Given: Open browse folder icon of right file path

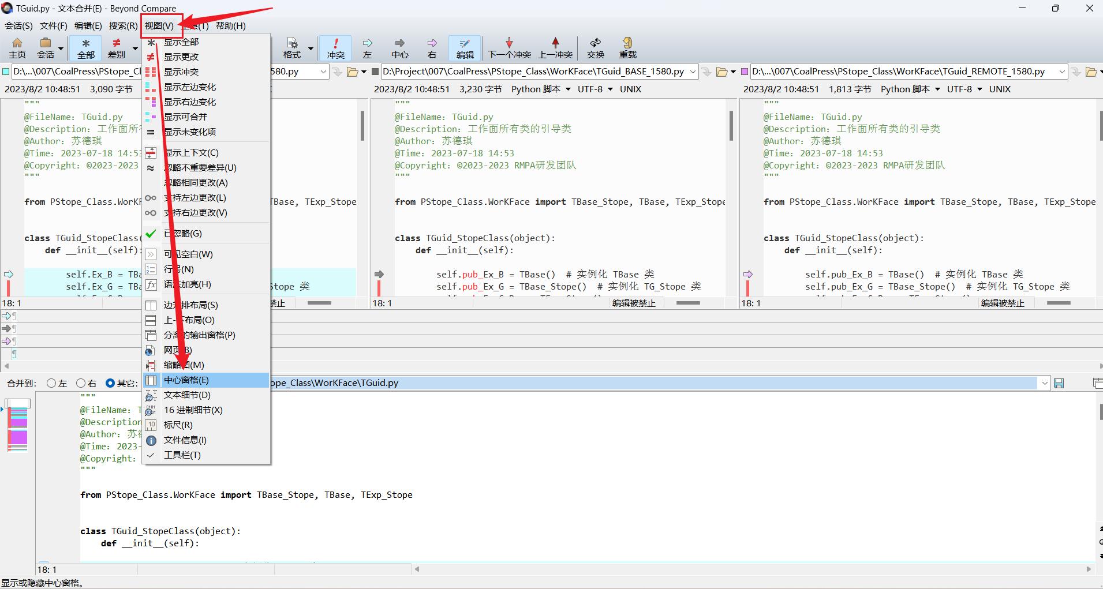Looking at the screenshot, I should 1091,72.
